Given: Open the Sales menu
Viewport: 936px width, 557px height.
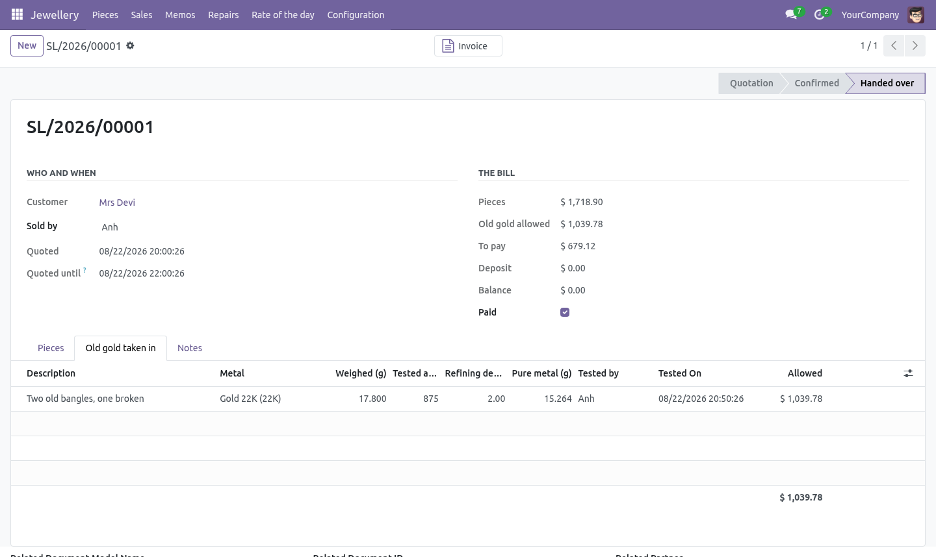Looking at the screenshot, I should click(x=142, y=14).
